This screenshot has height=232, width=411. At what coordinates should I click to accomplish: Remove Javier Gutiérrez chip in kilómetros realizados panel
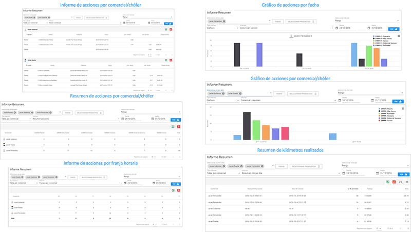pyautogui.click(x=223, y=166)
